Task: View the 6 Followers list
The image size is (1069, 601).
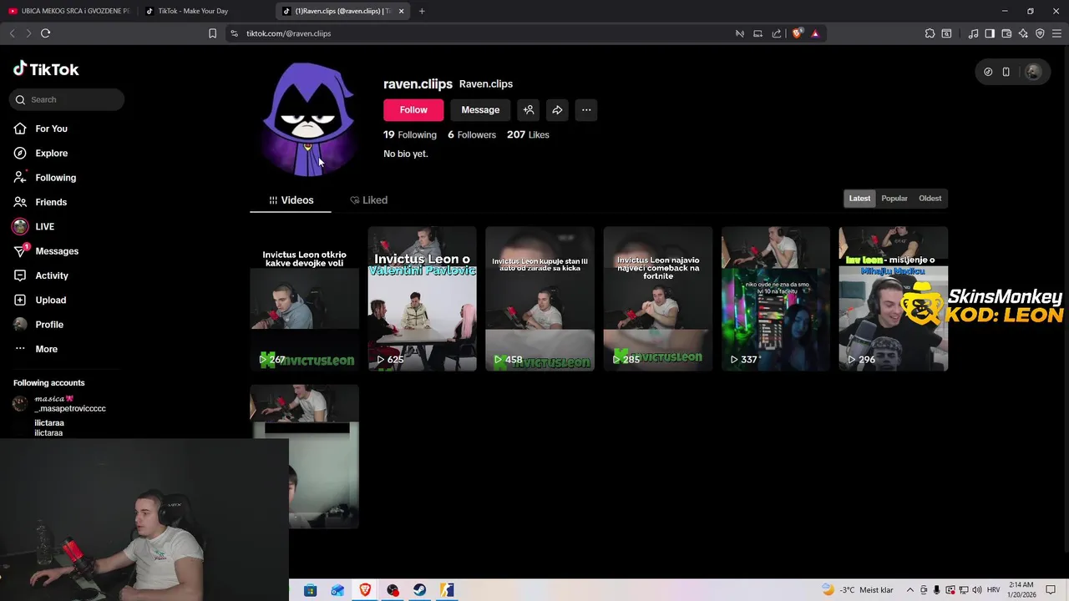Action: click(x=472, y=134)
